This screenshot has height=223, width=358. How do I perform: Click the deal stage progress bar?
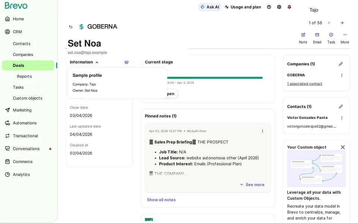(215, 78)
